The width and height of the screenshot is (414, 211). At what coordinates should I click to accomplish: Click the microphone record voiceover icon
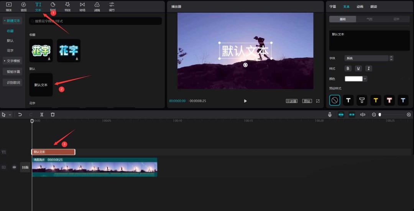click(x=330, y=114)
